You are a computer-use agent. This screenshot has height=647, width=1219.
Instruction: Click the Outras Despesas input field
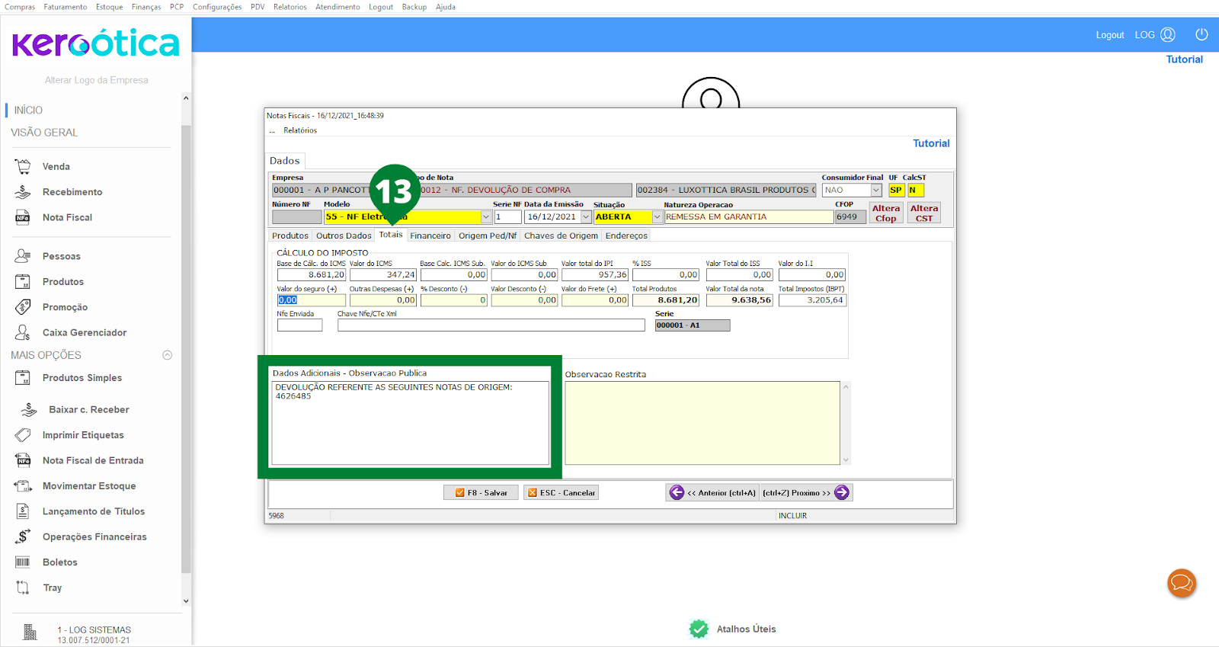coord(383,300)
